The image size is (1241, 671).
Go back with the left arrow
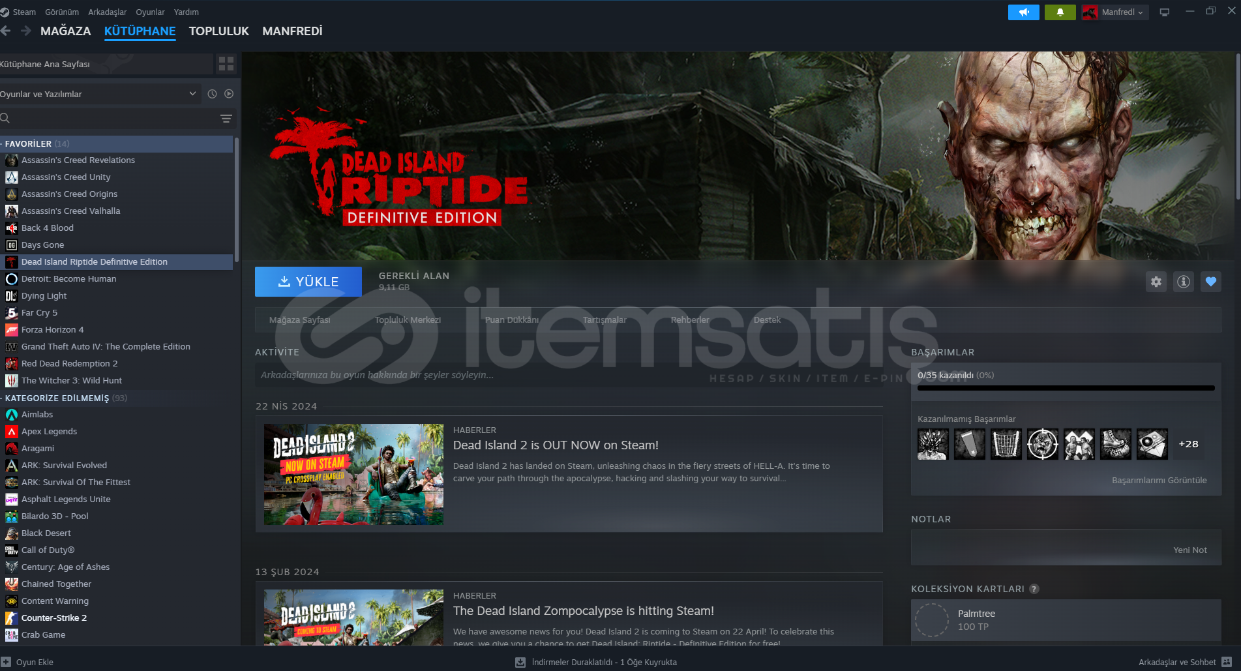6,31
